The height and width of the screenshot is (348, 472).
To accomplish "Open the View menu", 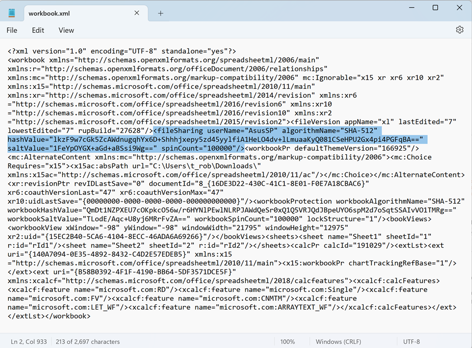I will (66, 30).
